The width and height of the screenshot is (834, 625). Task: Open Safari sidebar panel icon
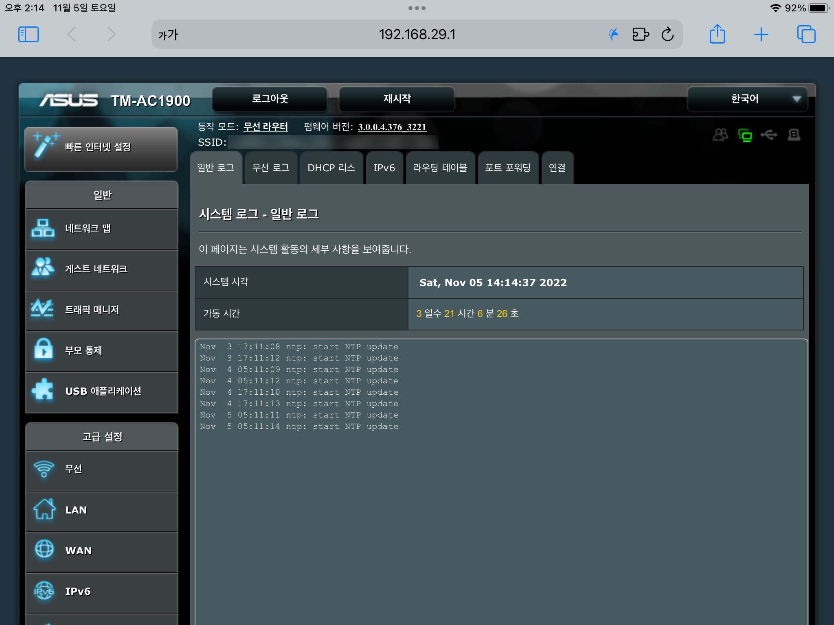(x=29, y=35)
